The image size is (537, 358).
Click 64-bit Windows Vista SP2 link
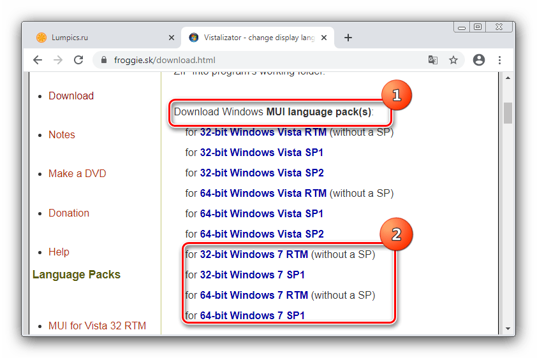pyautogui.click(x=261, y=234)
